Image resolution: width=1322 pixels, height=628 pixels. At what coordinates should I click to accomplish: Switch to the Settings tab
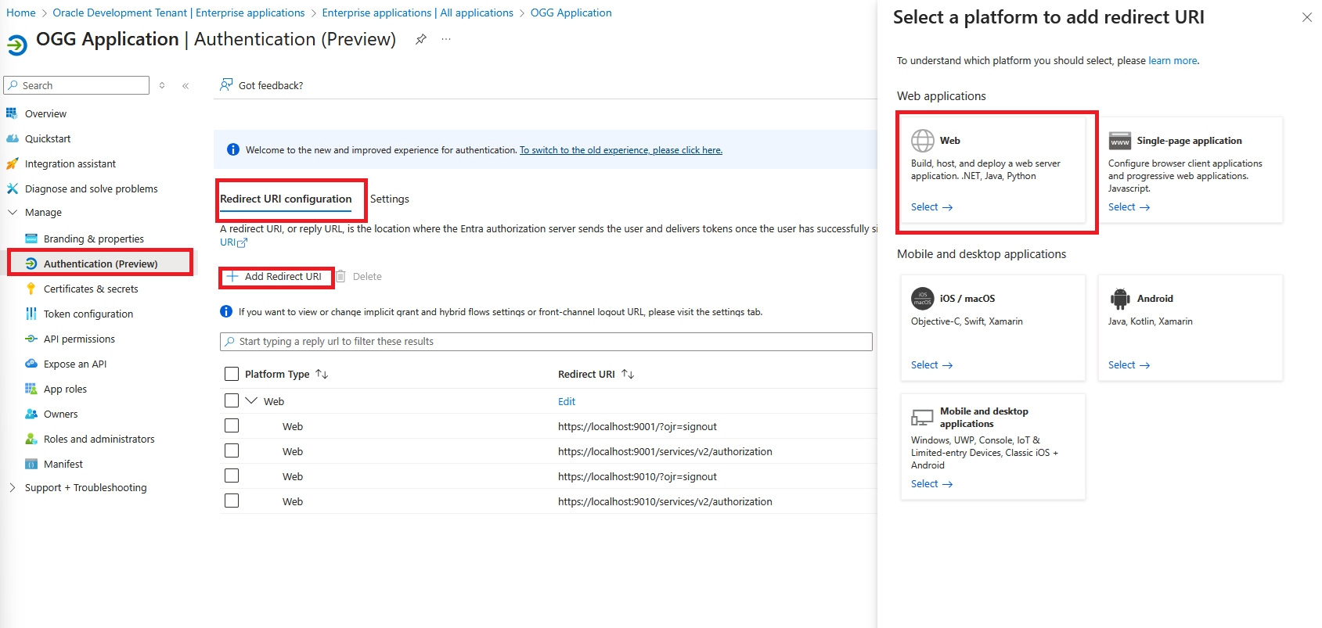pos(390,199)
